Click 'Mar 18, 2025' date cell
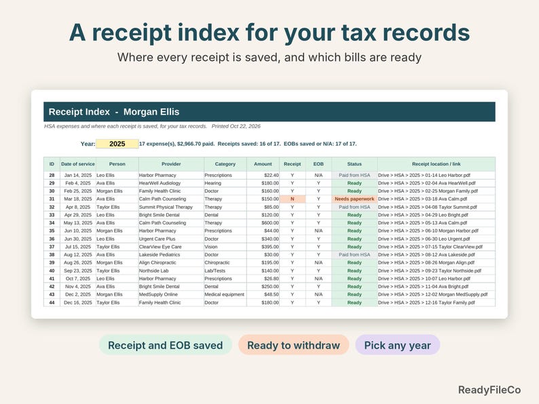 coord(78,199)
